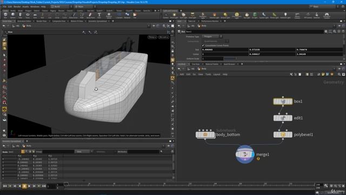
Task: Add an Ambient Light from shelf
Action: [x=285, y=15]
